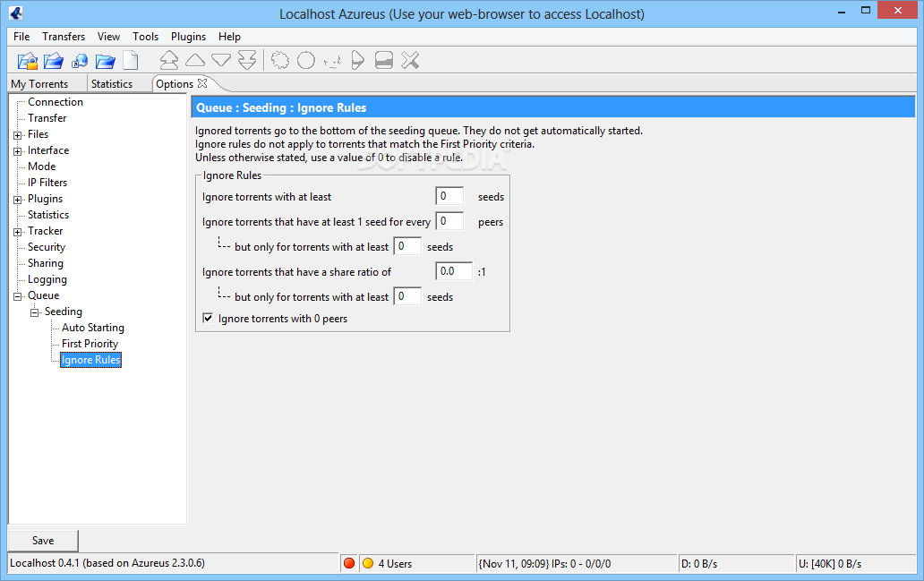The height and width of the screenshot is (581, 924).
Task: Click the move to top double-arrow icon
Action: pyautogui.click(x=169, y=60)
